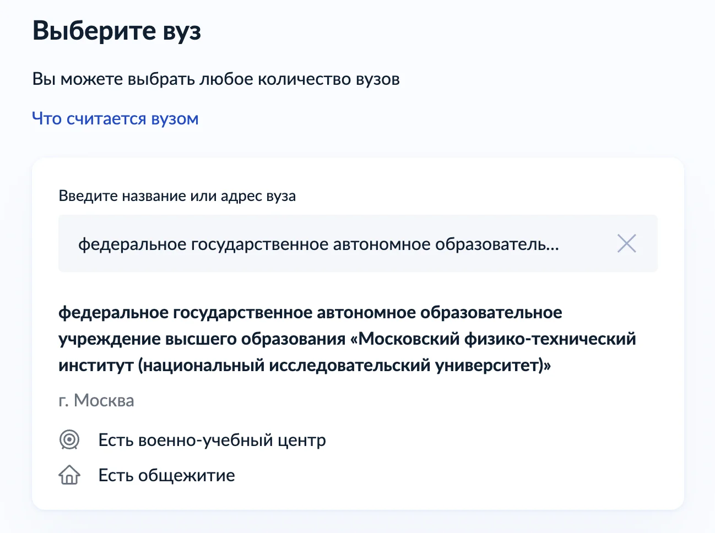The width and height of the screenshot is (715, 533).
Task: Click 'Вы можете выбрать любое количество вузов'
Action: [x=216, y=79]
